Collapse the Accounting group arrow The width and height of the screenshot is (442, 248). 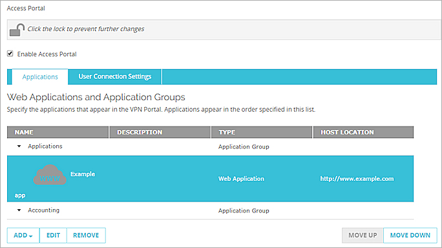coord(19,211)
